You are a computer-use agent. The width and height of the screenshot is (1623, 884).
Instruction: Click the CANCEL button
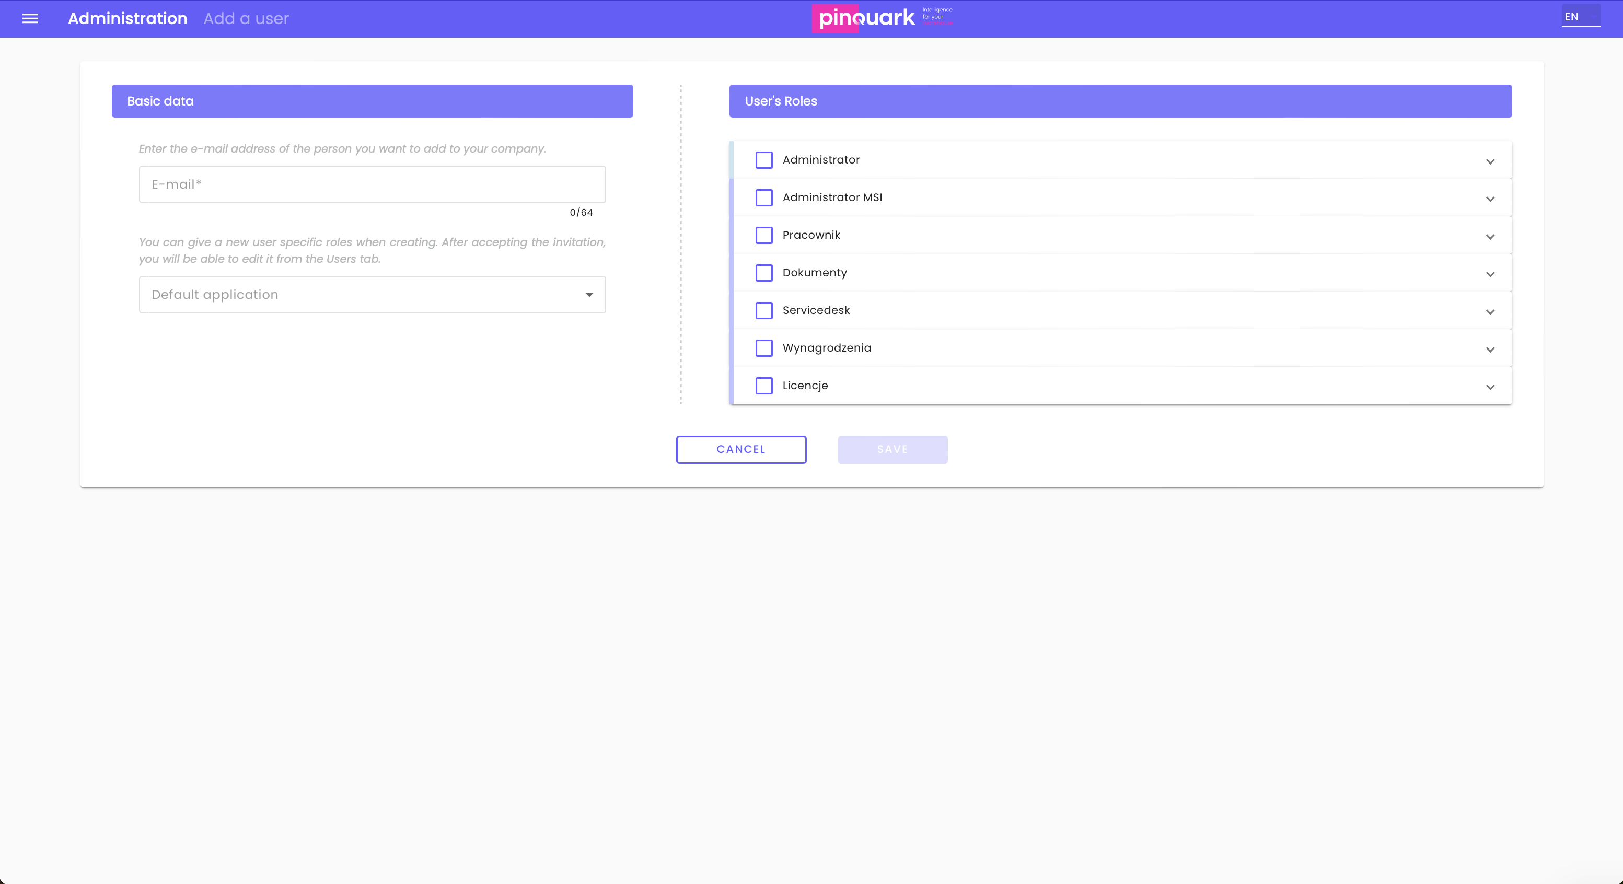(741, 449)
